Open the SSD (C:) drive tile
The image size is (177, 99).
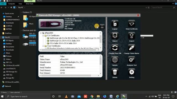pyautogui.click(x=30, y=36)
